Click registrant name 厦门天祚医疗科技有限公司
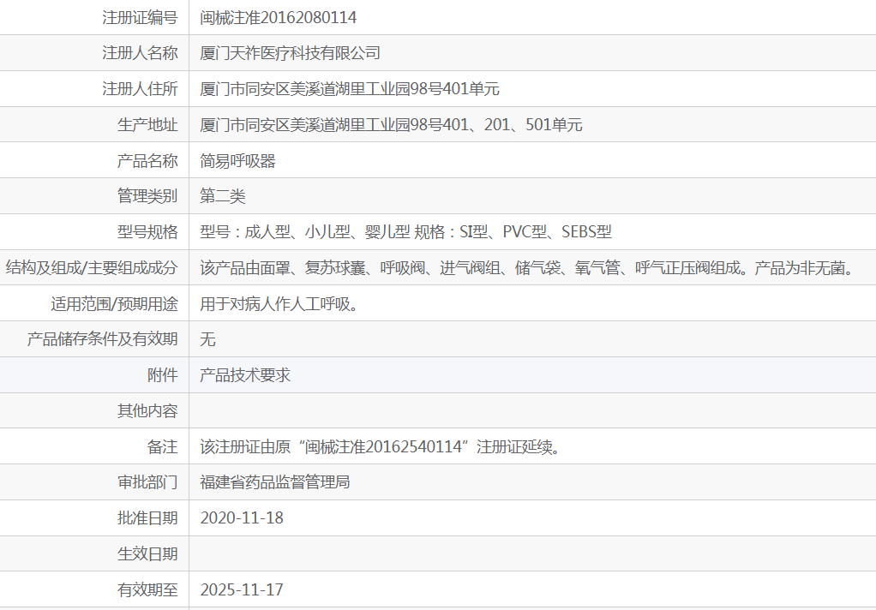876x610 pixels. pos(290,53)
